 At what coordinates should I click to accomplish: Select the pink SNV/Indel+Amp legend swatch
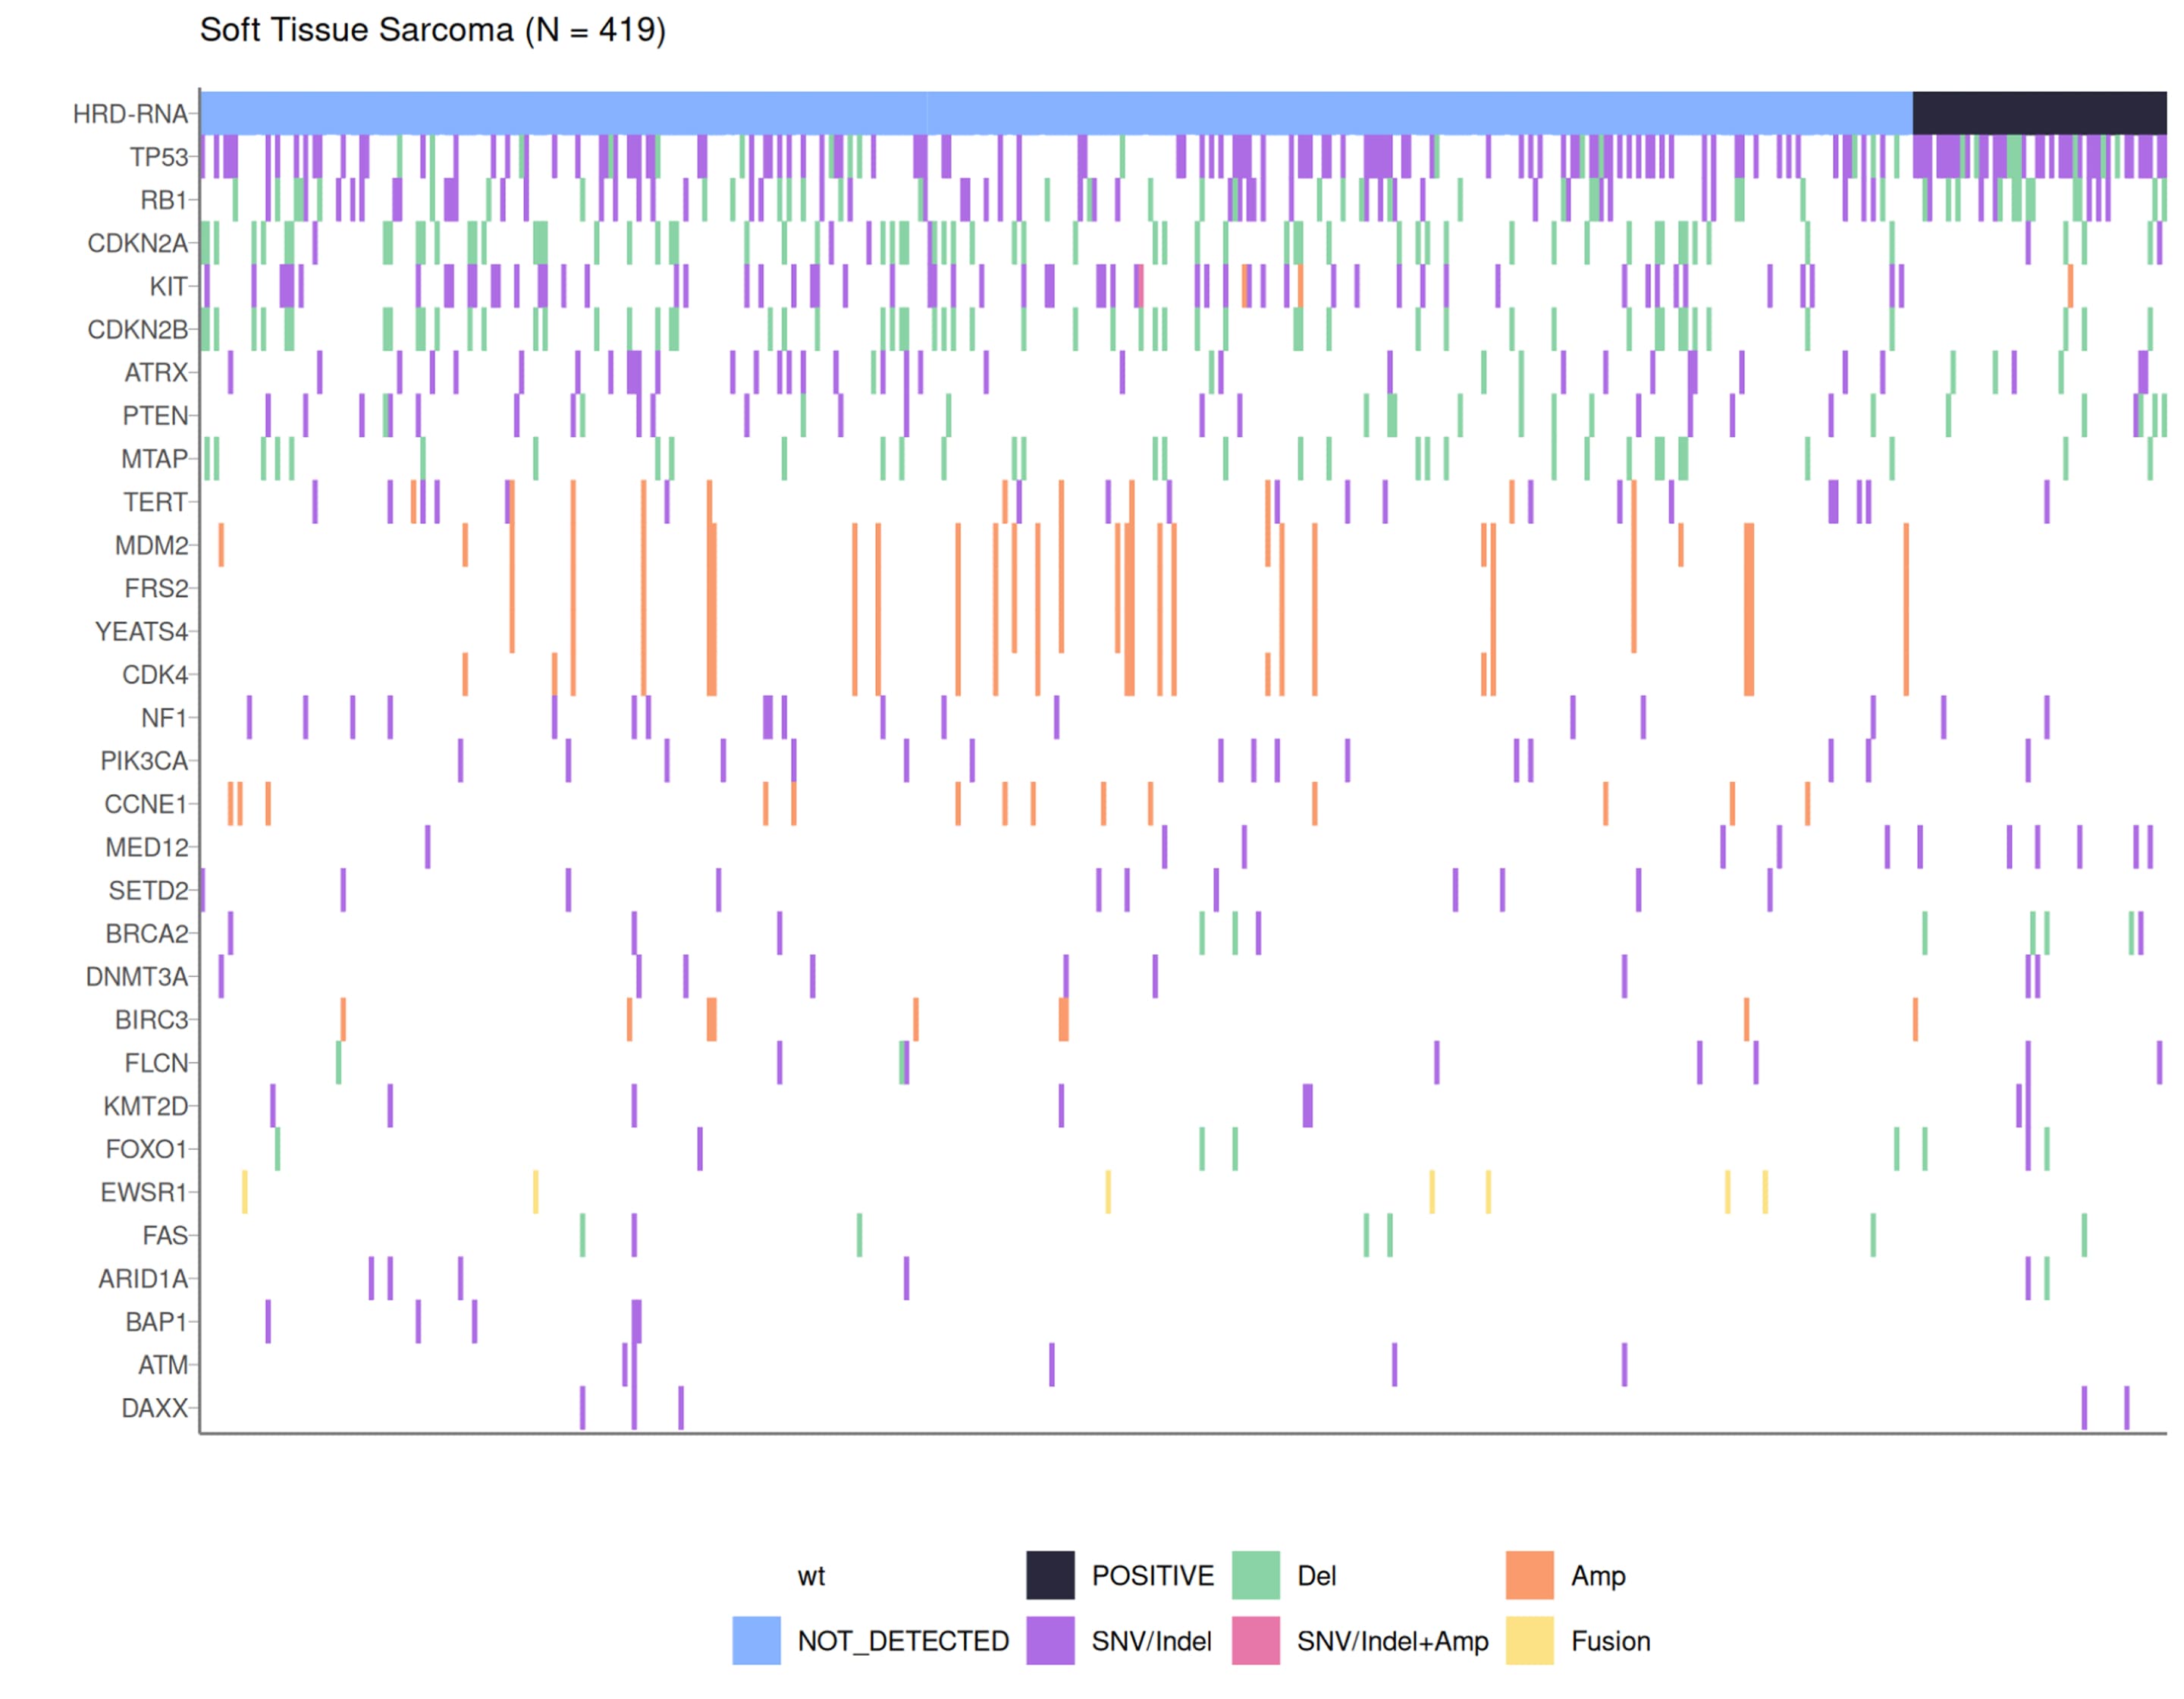tap(1256, 1641)
